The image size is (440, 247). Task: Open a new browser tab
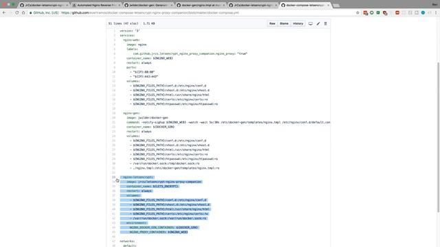336,5
